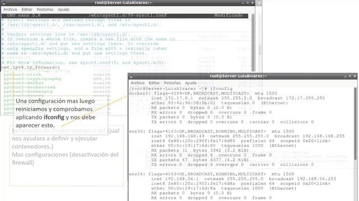Click ifconfig window title root@Server-LuisAlvarez
The image size is (359, 201).
tap(238, 76)
